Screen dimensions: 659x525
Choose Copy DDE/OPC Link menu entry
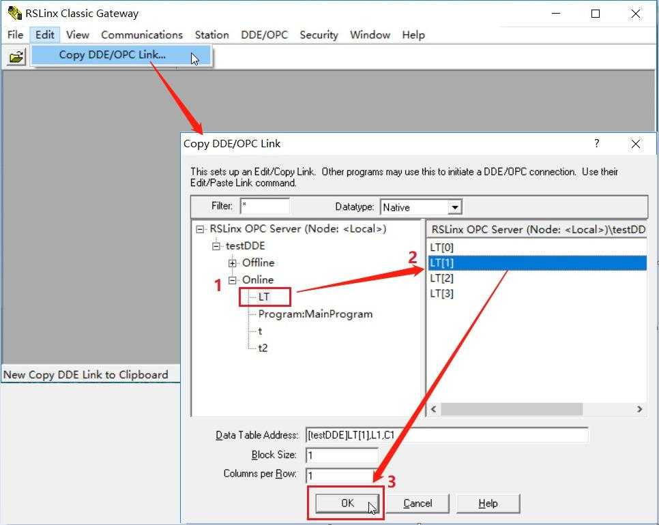121,55
